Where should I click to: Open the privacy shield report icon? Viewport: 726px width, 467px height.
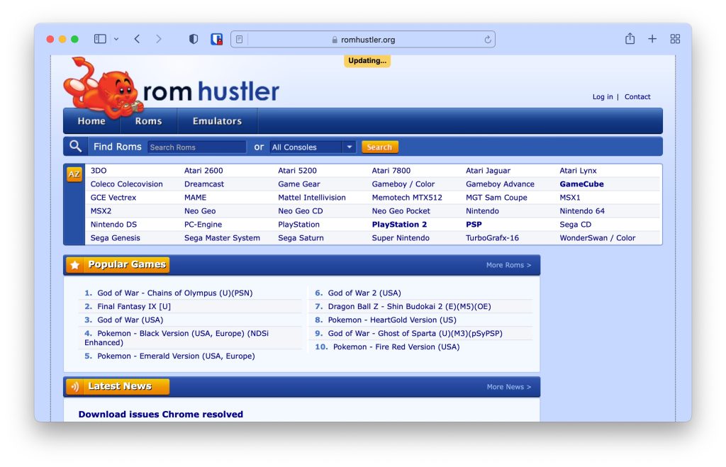(194, 39)
